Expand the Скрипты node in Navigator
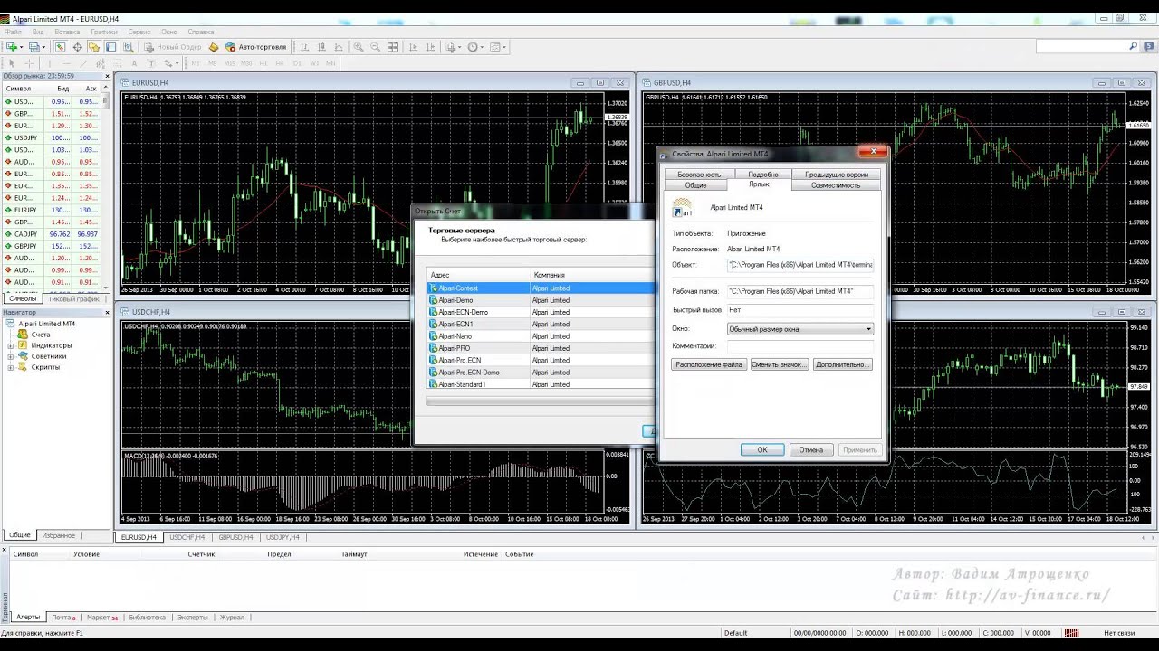Screen dimensions: 1159x651 pos(11,367)
